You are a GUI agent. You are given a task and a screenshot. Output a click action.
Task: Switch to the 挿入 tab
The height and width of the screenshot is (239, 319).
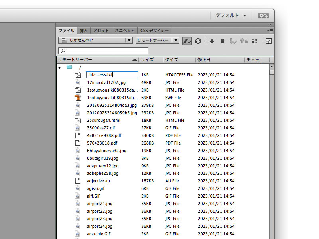[84, 31]
